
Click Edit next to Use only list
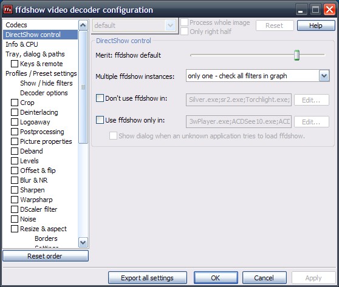coord(312,122)
